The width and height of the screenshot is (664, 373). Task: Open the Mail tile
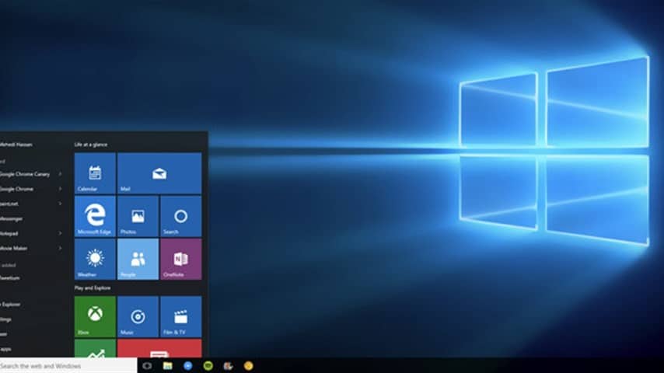(159, 173)
